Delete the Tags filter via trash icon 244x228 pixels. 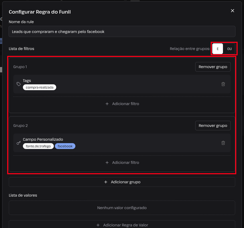pos(223,84)
